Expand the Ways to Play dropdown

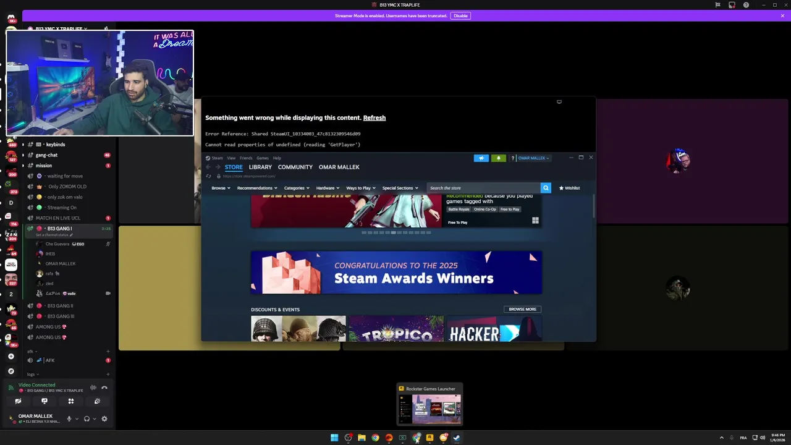(361, 188)
